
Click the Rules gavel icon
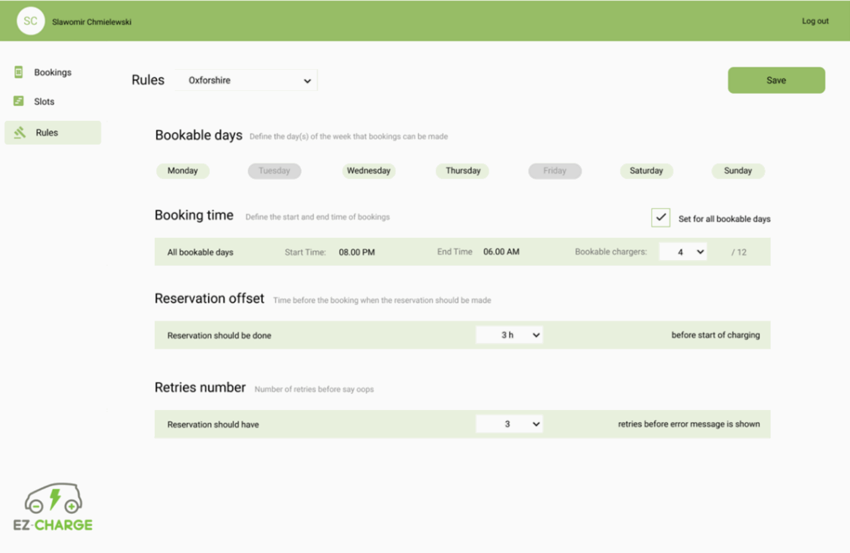(20, 132)
